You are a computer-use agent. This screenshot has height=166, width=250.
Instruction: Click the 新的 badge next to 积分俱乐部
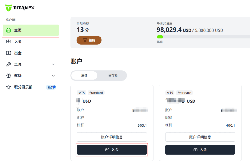(51, 87)
